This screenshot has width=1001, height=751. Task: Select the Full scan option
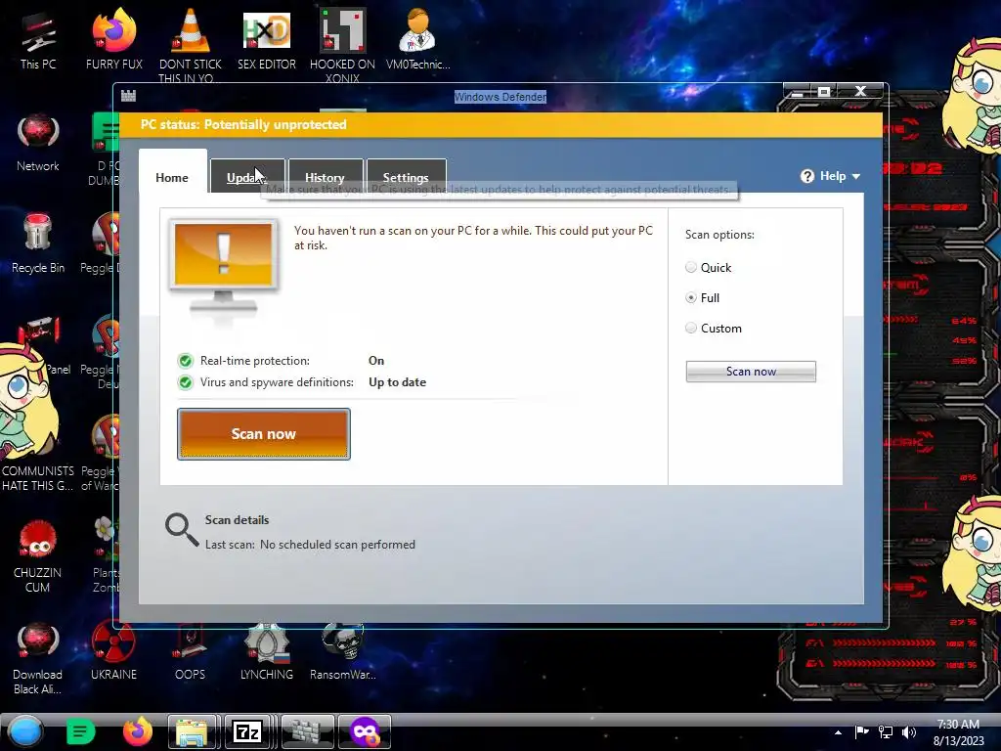pos(691,297)
